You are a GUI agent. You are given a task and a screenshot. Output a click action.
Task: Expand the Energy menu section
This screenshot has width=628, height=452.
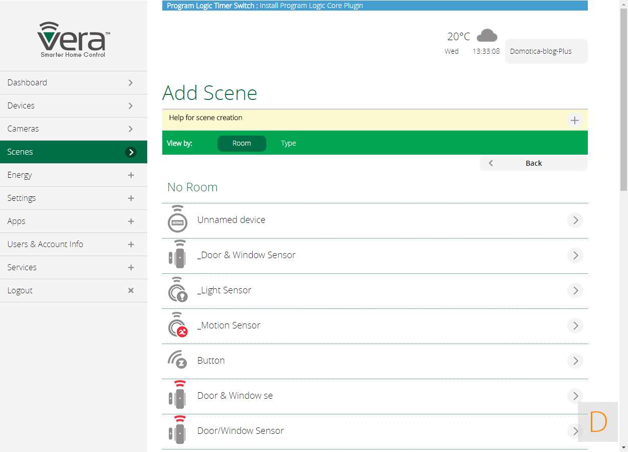[x=131, y=175]
